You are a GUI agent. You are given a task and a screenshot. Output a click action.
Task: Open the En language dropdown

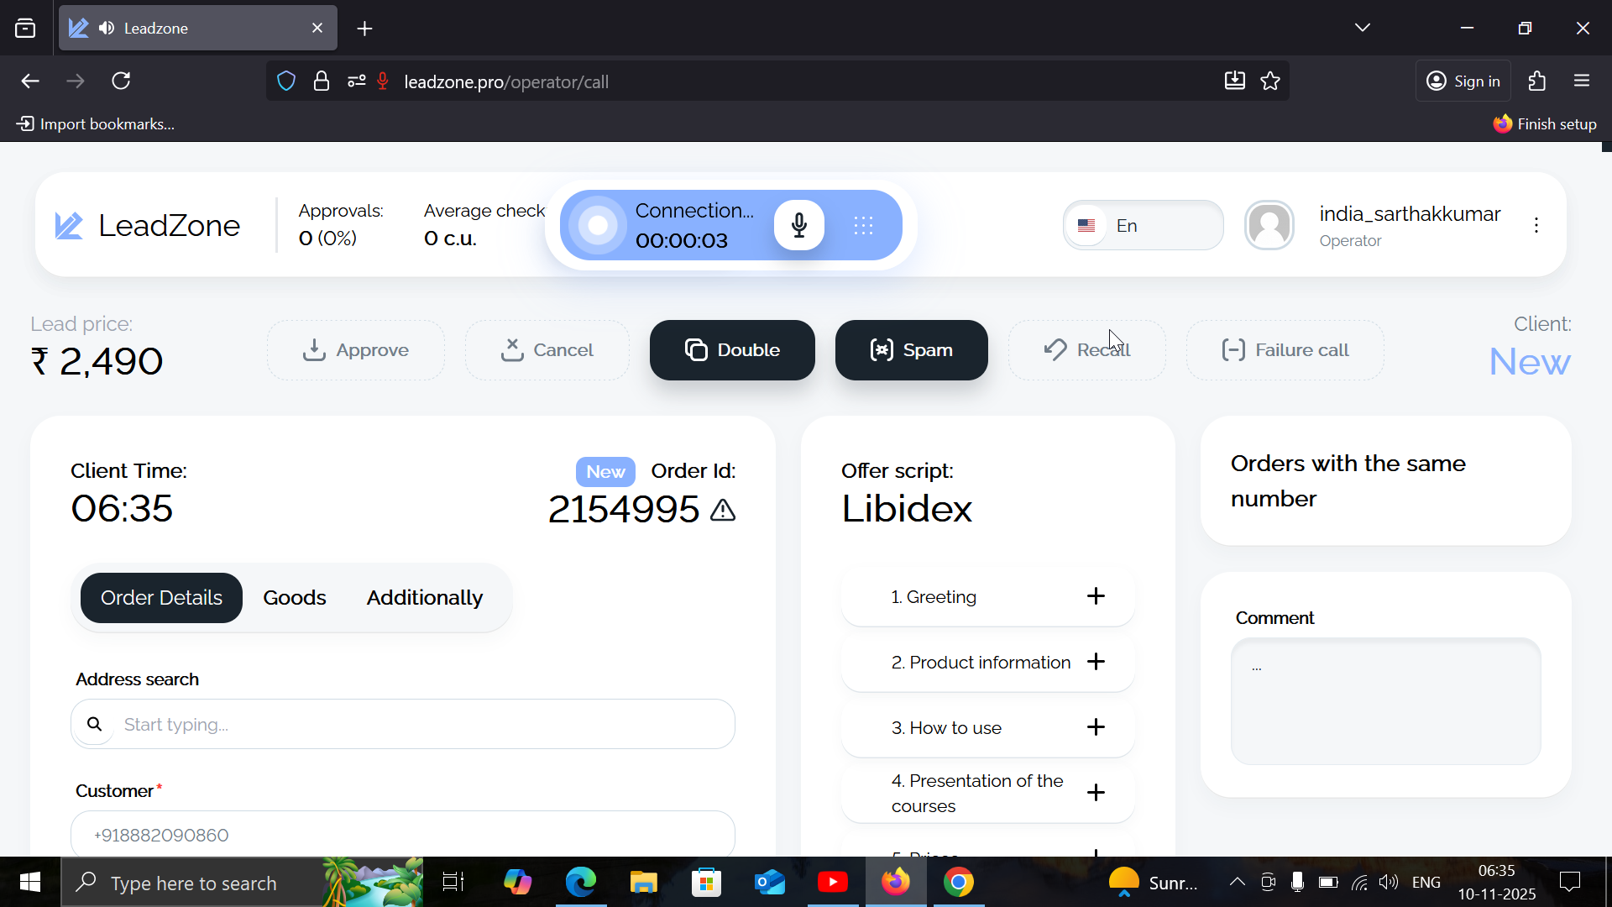1143,225
